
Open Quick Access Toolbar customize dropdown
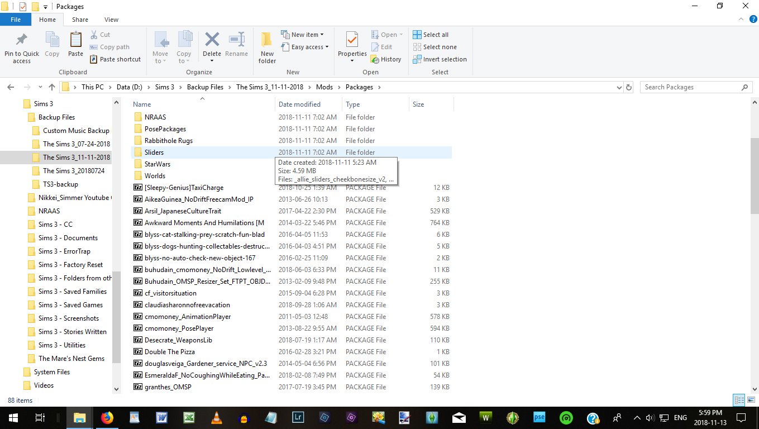coord(46,7)
